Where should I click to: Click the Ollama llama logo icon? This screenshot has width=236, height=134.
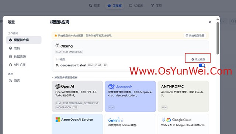(58, 46)
